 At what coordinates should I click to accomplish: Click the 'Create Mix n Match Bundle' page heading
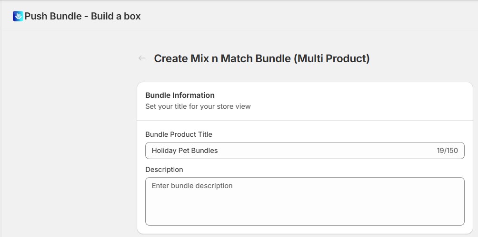pyautogui.click(x=222, y=58)
